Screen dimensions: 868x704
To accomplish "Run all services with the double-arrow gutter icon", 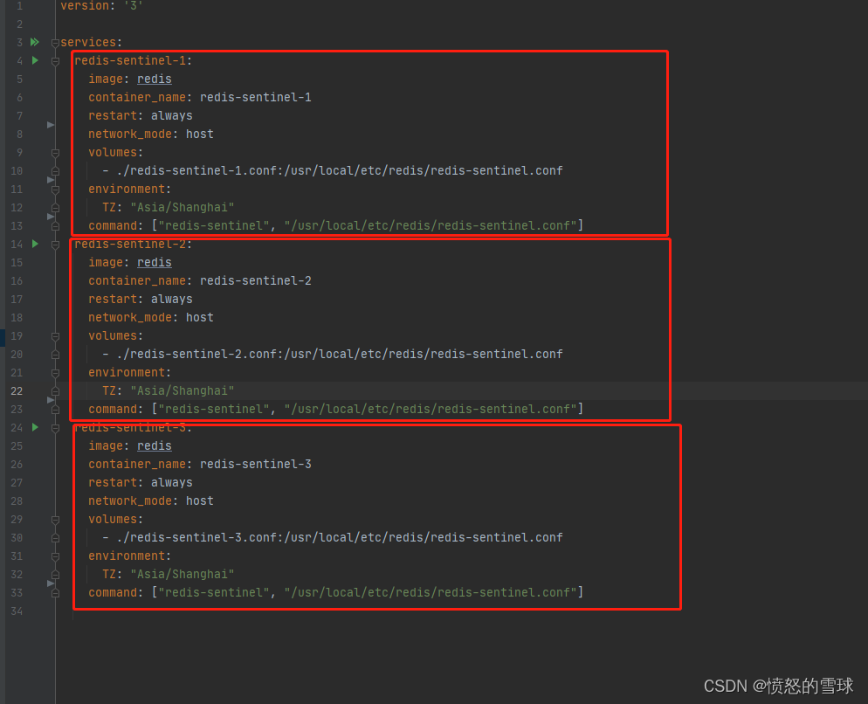I will 35,42.
